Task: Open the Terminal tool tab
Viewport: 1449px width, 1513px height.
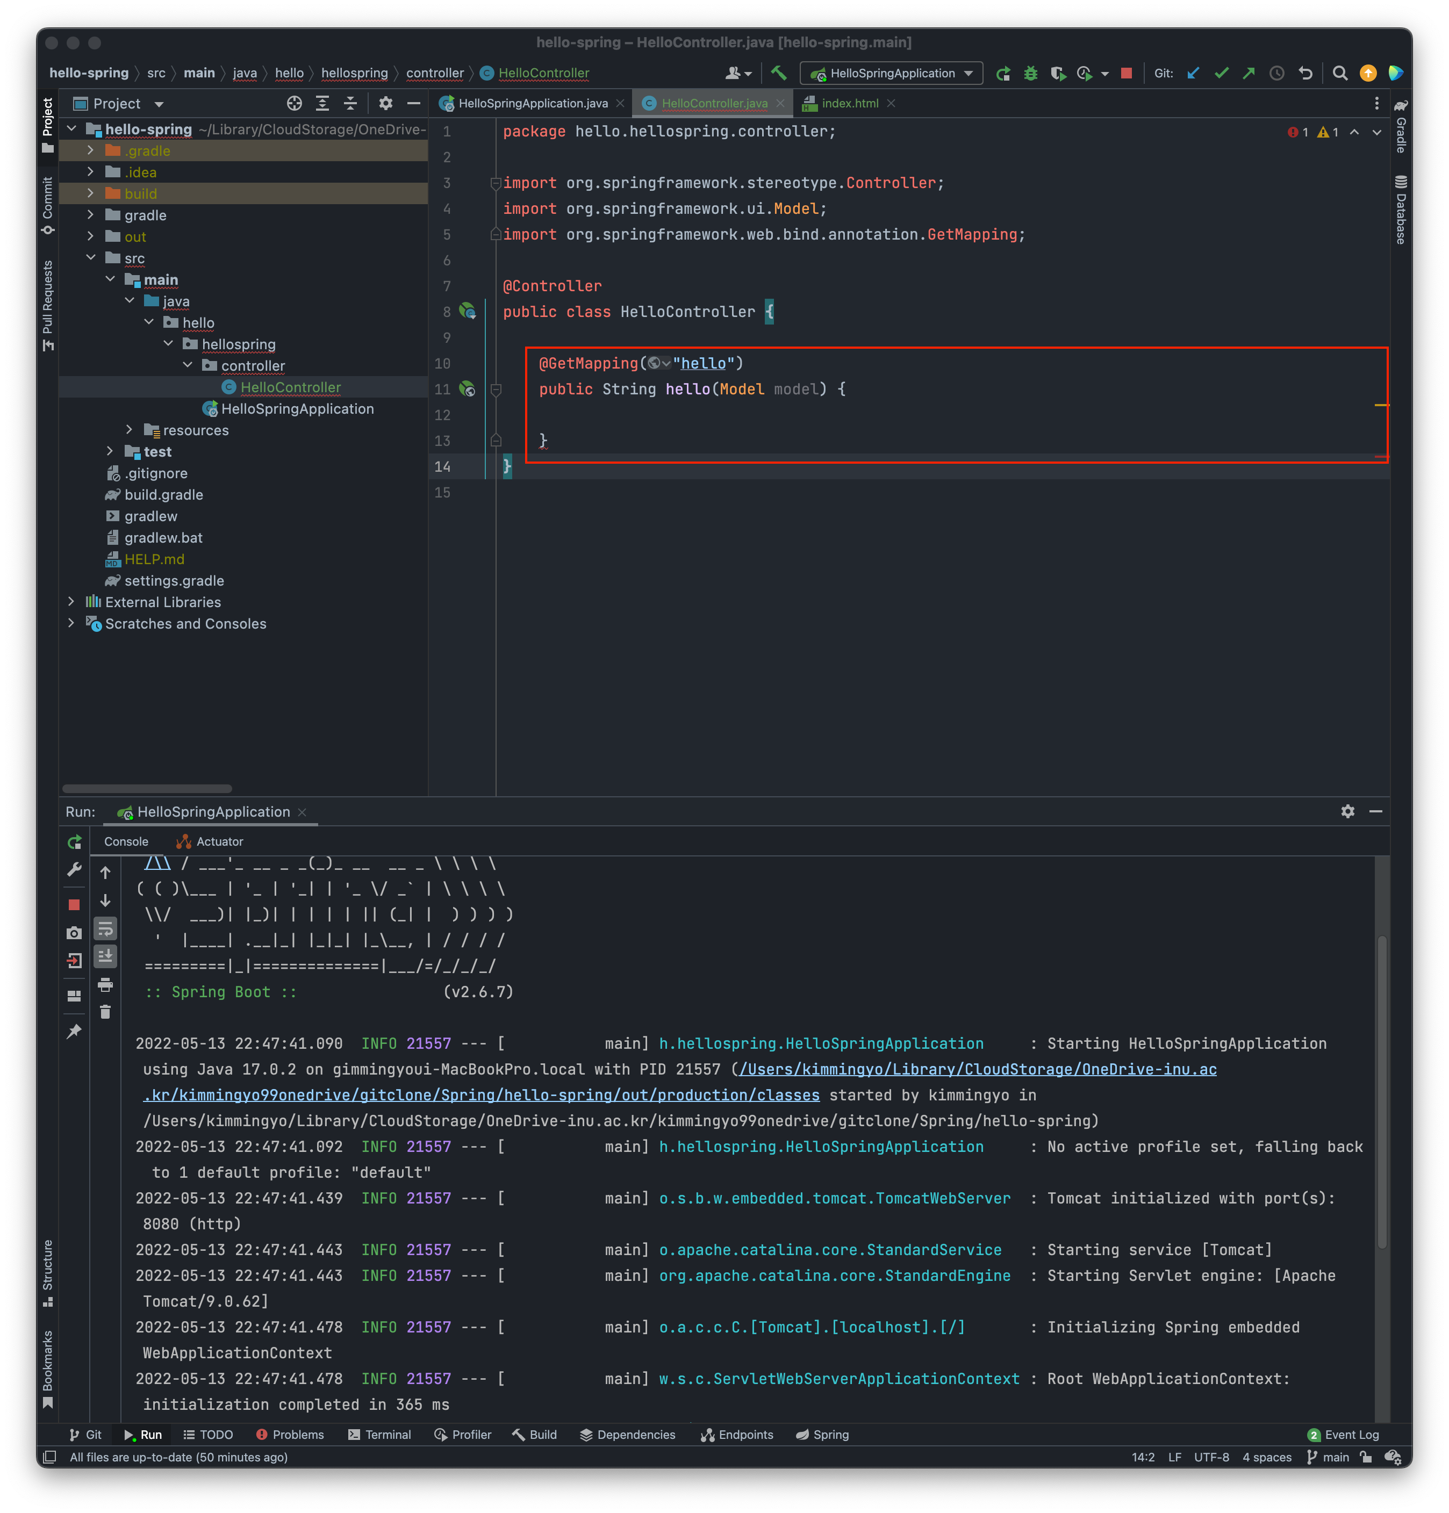Action: 379,1435
